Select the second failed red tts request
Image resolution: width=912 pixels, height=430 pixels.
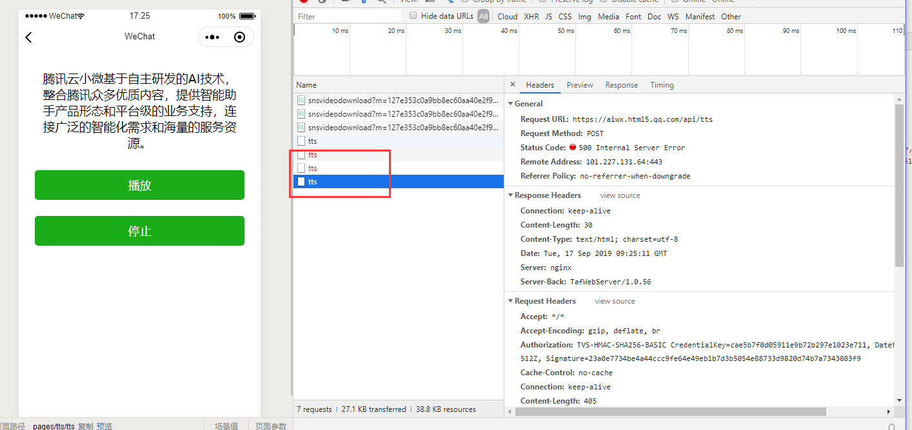coord(398,168)
